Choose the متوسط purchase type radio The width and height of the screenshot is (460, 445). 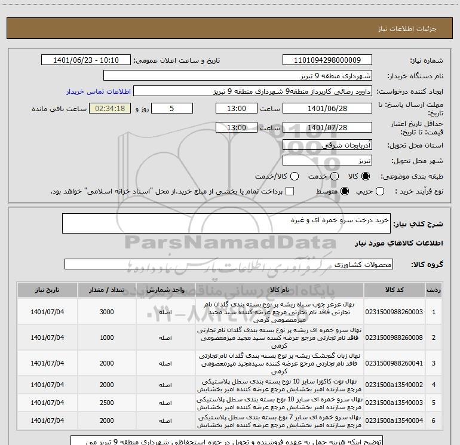coord(345,191)
